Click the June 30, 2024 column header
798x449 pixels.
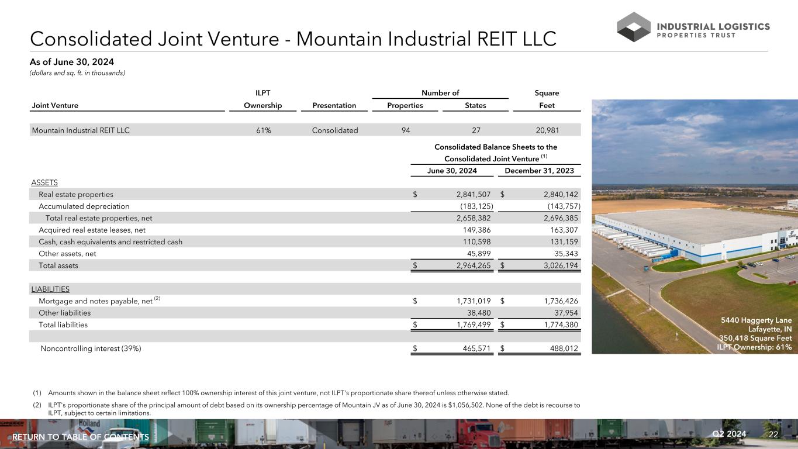(452, 171)
